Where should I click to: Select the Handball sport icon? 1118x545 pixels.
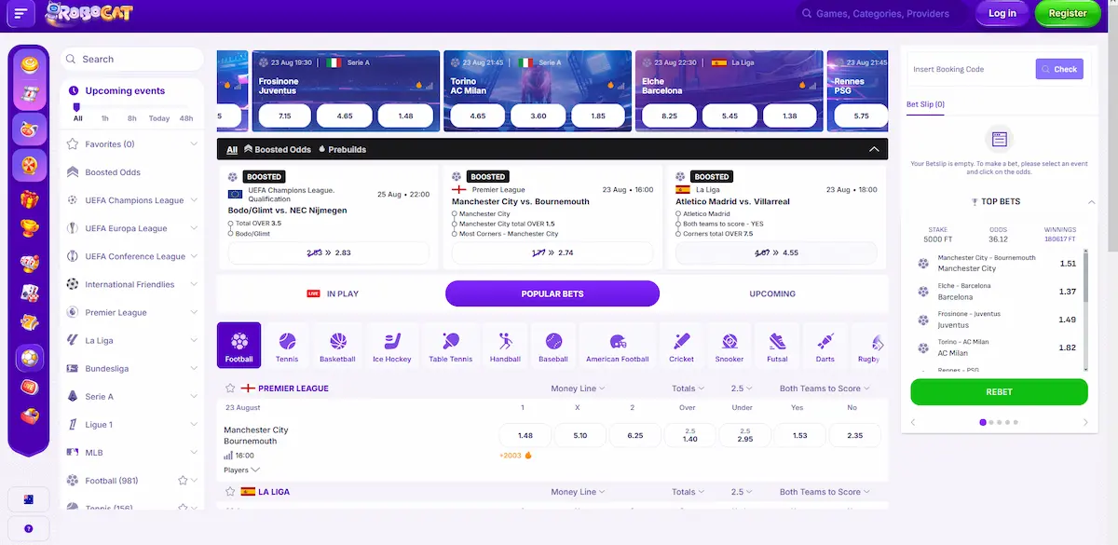[x=505, y=345]
